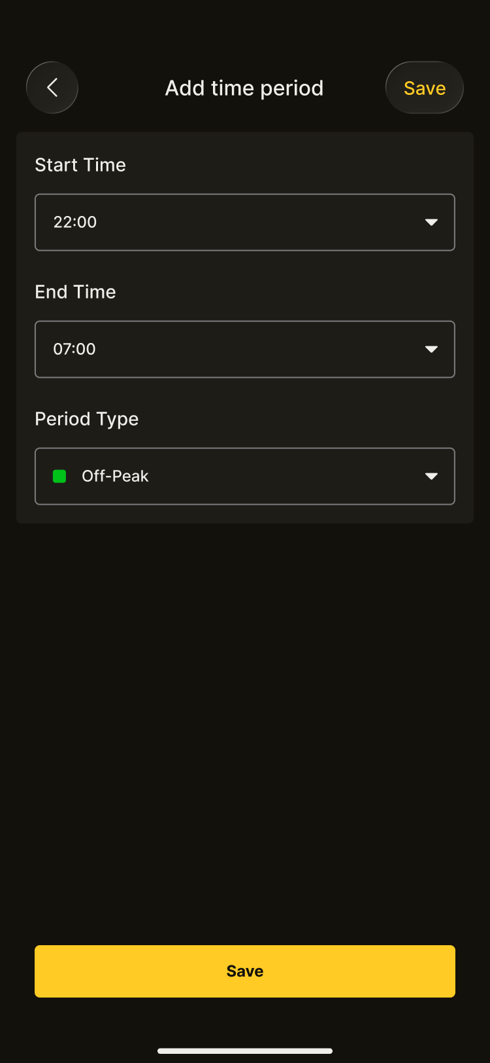This screenshot has width=490, height=1063.
Task: Tap the back arrow icon
Action: point(52,88)
